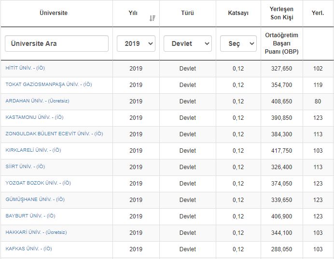Click the Katsayı column header
The height and width of the screenshot is (259, 334).
click(x=238, y=13)
